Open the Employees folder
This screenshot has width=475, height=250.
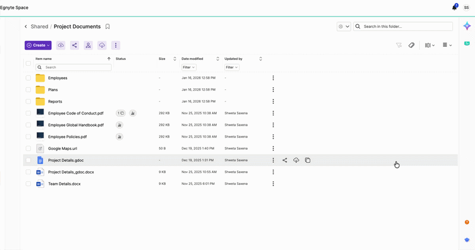coord(58,78)
